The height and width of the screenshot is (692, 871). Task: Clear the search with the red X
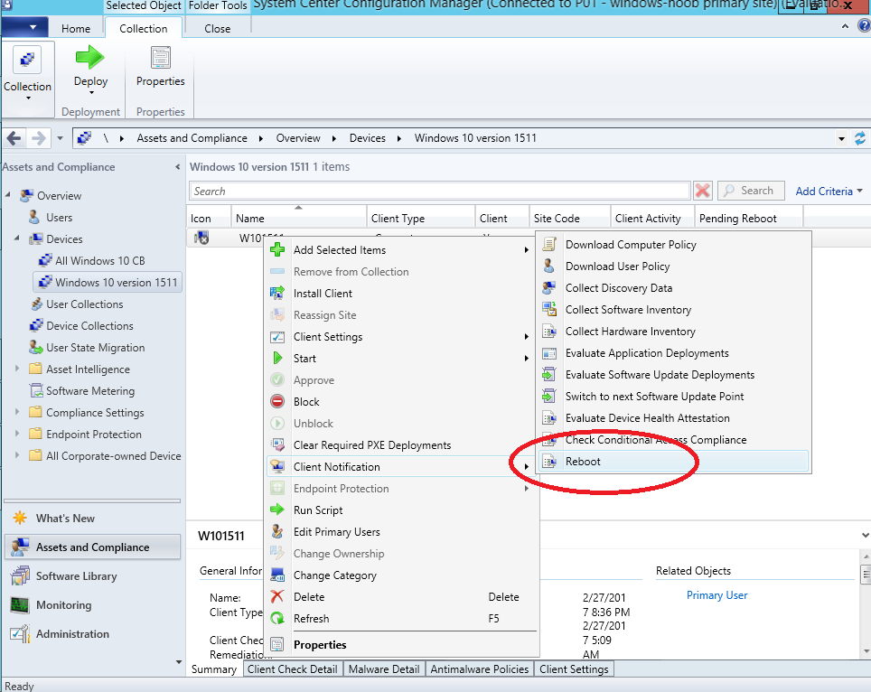pos(703,191)
